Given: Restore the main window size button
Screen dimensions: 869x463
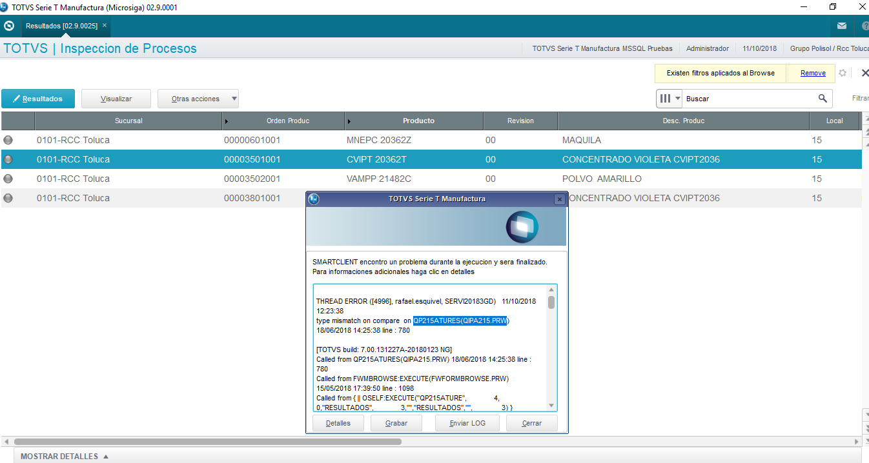Looking at the screenshot, I should pyautogui.click(x=833, y=7).
